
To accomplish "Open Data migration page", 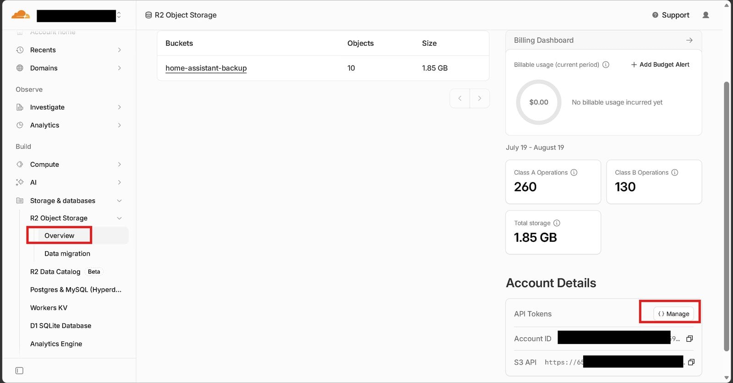I will (67, 253).
